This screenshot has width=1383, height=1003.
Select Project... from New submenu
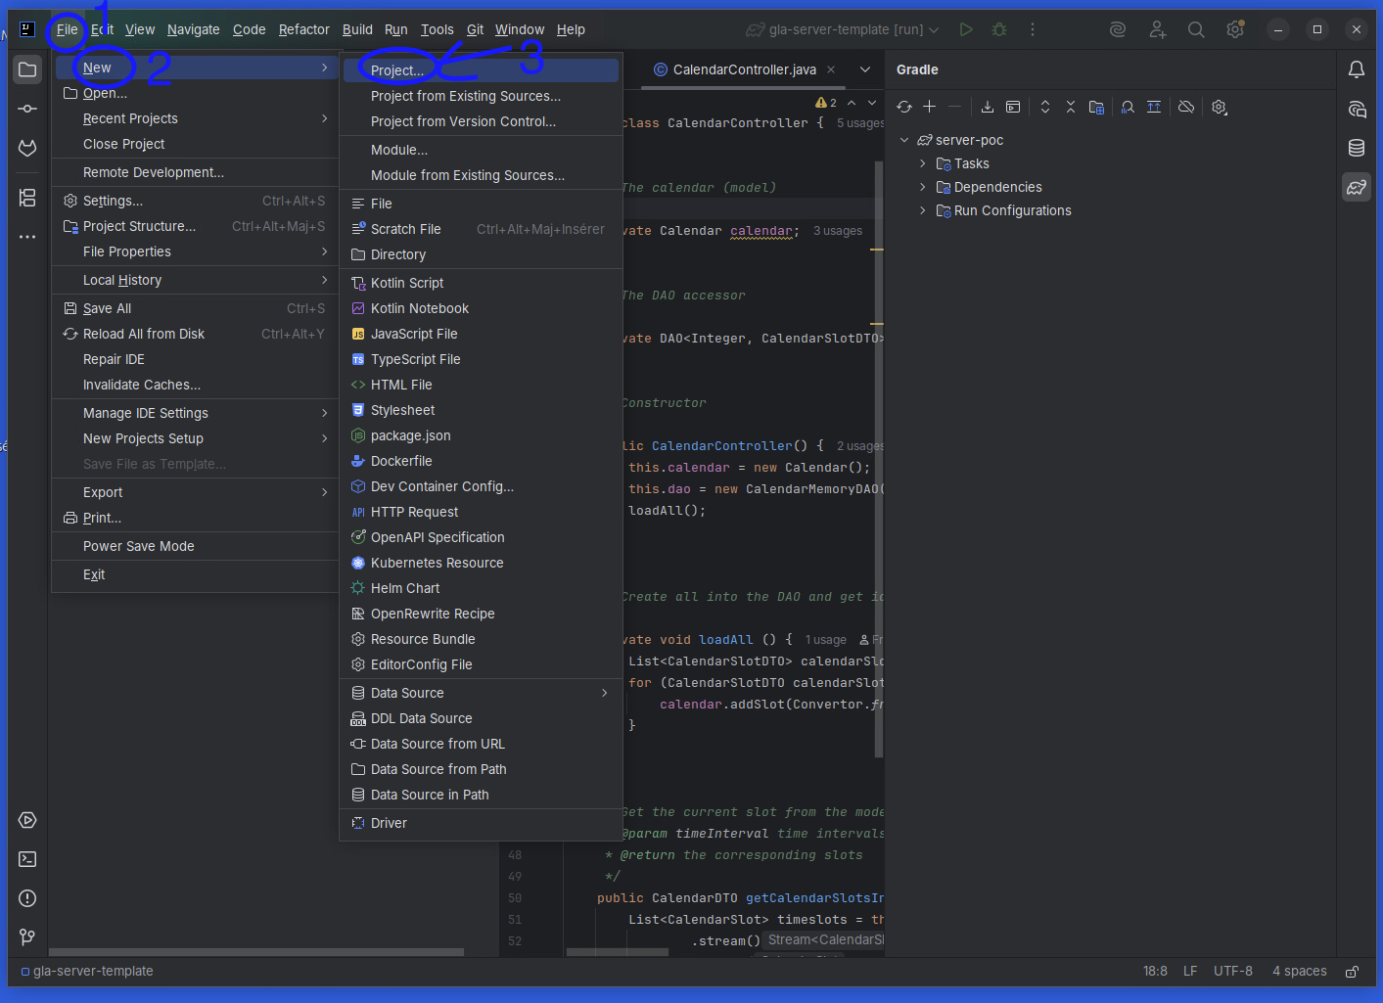(397, 70)
